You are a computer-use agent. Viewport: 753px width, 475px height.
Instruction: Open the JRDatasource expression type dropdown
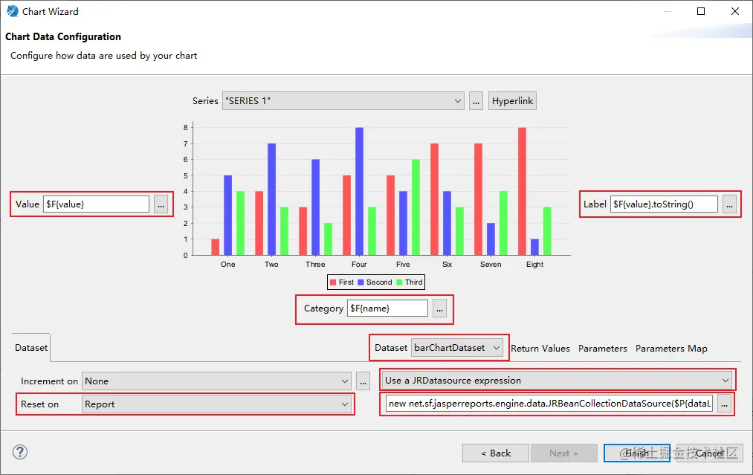[557, 381]
